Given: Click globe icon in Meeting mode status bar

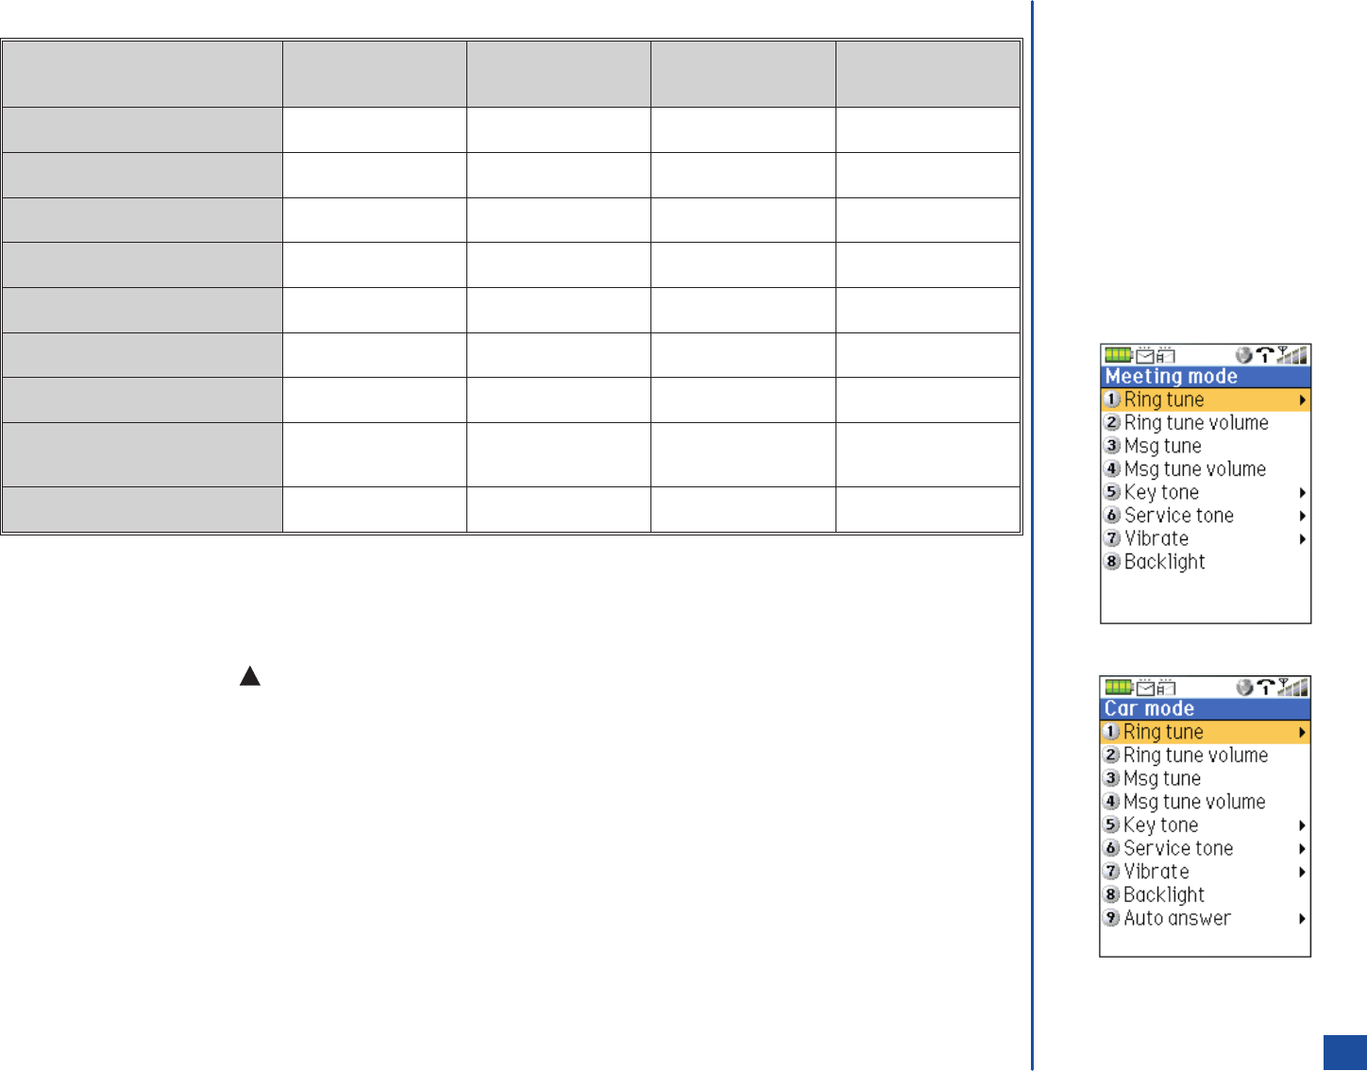Looking at the screenshot, I should tap(1244, 355).
